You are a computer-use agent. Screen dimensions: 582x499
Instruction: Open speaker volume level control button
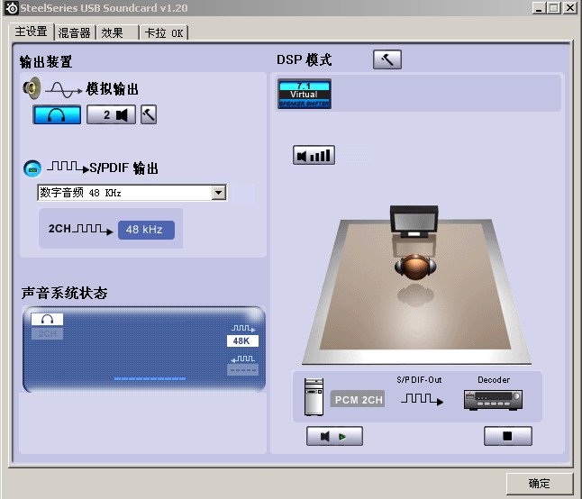314,155
